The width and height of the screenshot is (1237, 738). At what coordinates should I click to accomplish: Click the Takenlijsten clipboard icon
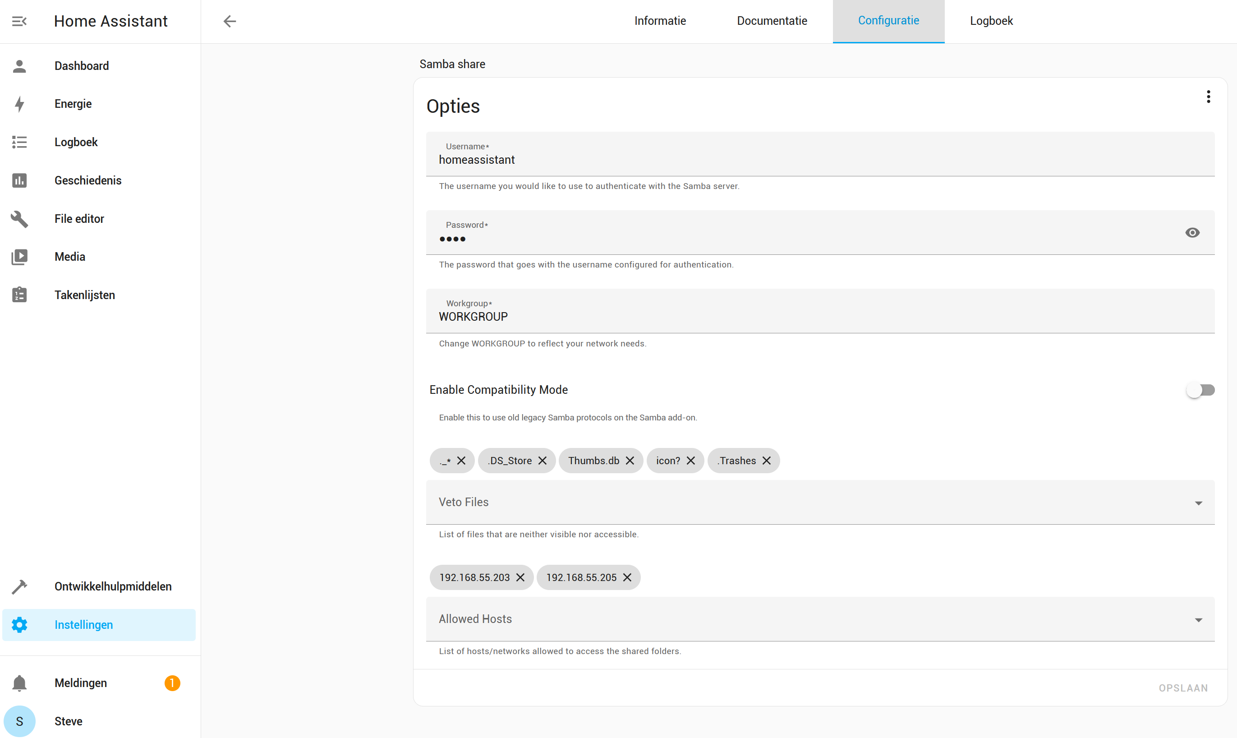(x=19, y=295)
